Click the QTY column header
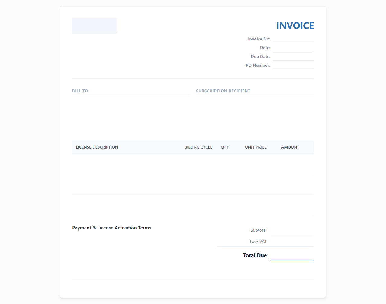Viewport: 386px width, 304px height. pyautogui.click(x=225, y=147)
